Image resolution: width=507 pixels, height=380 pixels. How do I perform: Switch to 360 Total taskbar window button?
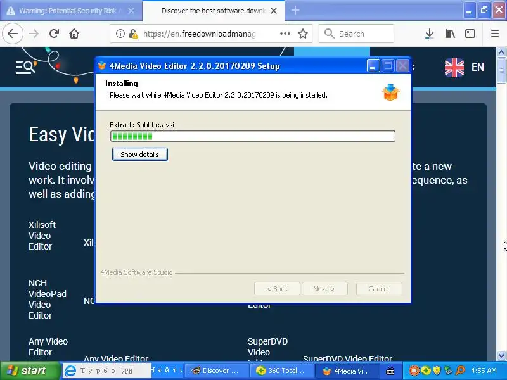click(x=283, y=370)
